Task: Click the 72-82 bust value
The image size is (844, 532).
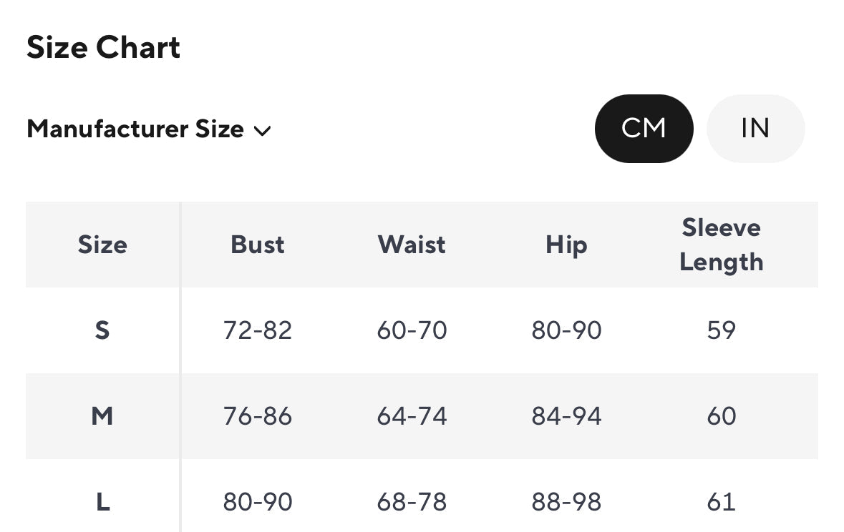Action: point(257,330)
